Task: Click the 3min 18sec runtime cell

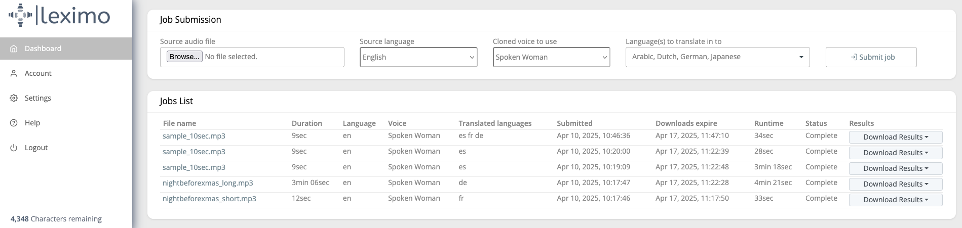Action: pos(773,167)
